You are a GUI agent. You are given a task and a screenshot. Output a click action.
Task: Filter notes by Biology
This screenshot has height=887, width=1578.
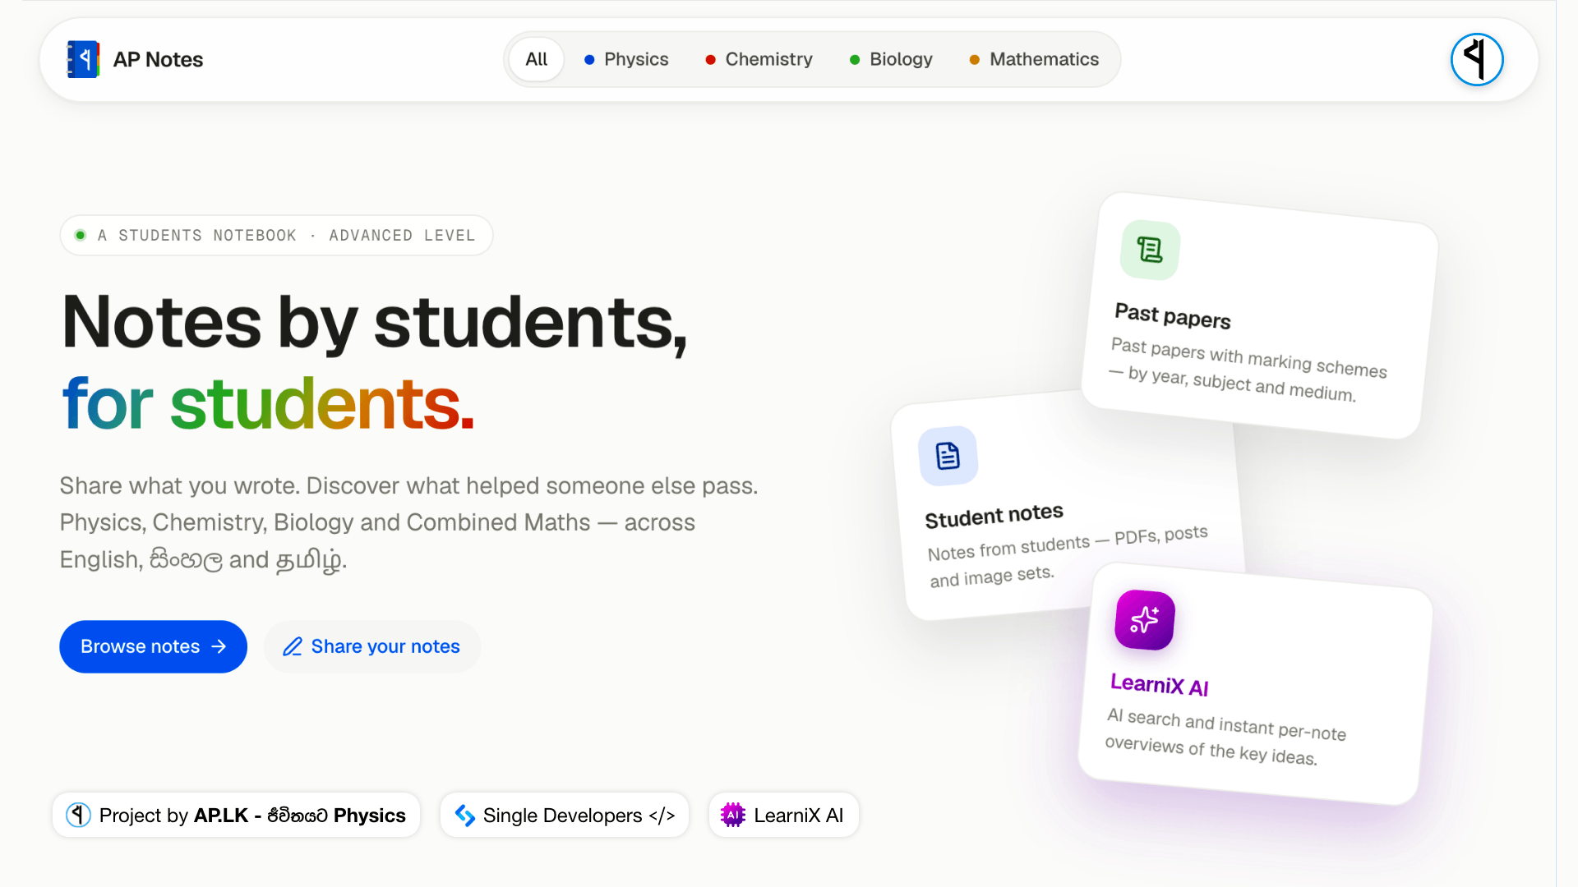(891, 59)
